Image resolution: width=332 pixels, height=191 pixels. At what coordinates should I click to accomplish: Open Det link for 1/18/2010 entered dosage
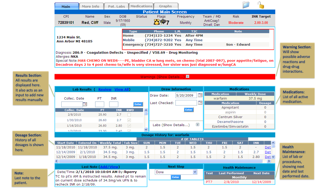point(268,157)
